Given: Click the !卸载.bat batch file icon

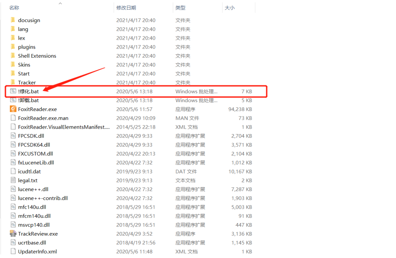Looking at the screenshot, I should [x=13, y=100].
